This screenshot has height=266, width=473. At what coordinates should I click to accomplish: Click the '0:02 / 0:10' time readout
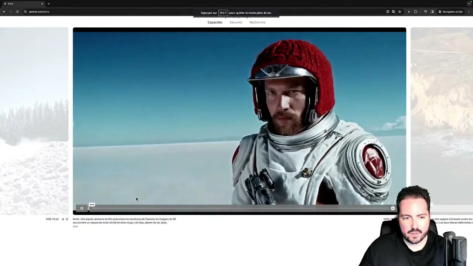(52, 219)
